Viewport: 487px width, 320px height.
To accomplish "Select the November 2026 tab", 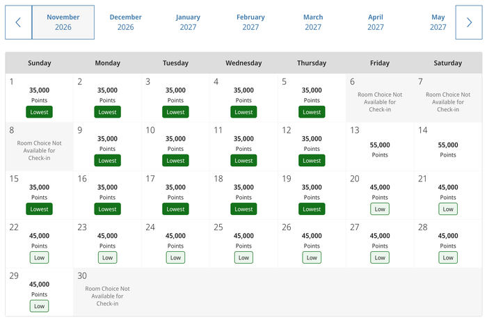I will tap(63, 22).
